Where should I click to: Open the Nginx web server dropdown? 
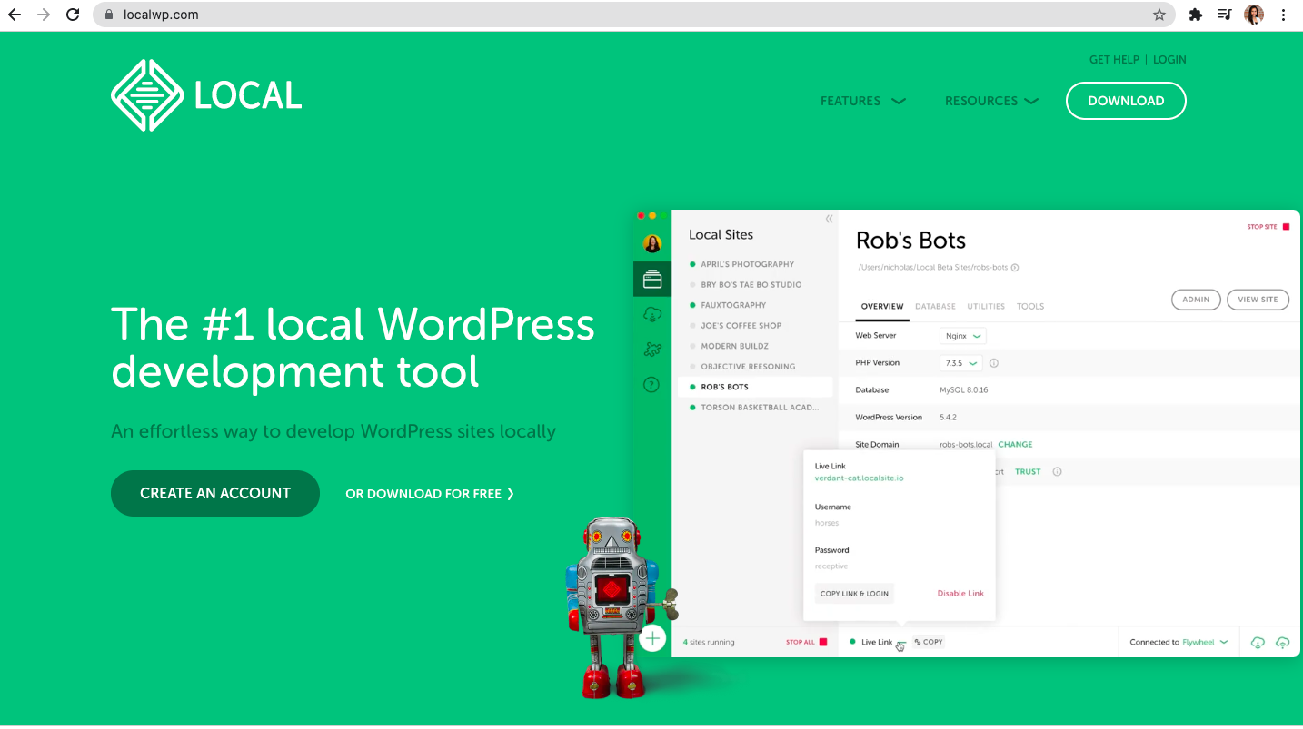click(x=963, y=336)
